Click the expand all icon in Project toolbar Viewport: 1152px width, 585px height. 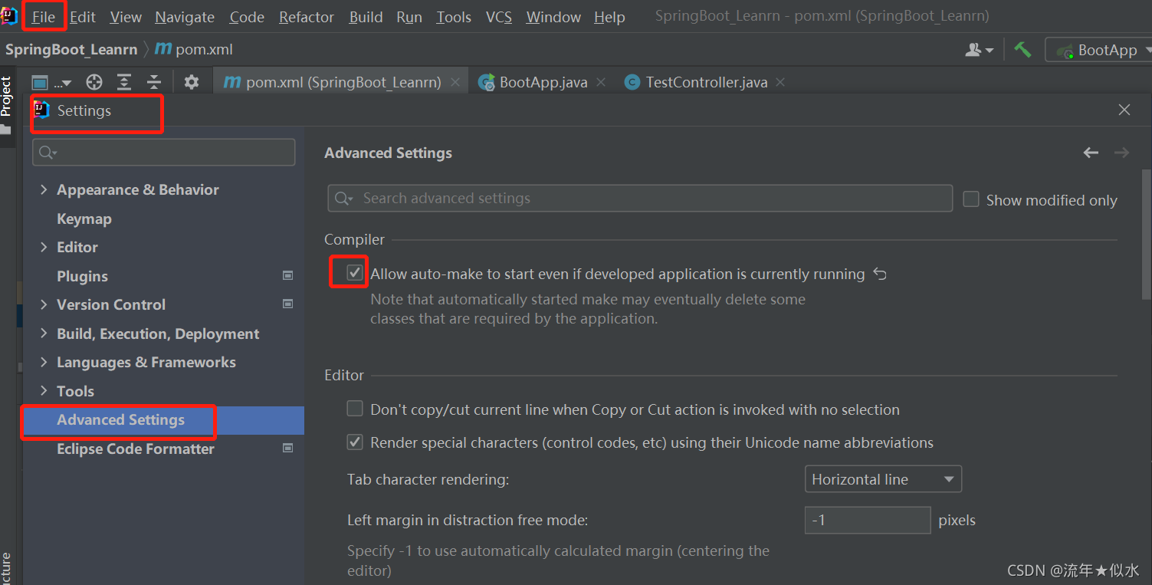pyautogui.click(x=124, y=82)
